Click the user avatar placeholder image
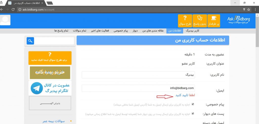 tap(5, 20)
